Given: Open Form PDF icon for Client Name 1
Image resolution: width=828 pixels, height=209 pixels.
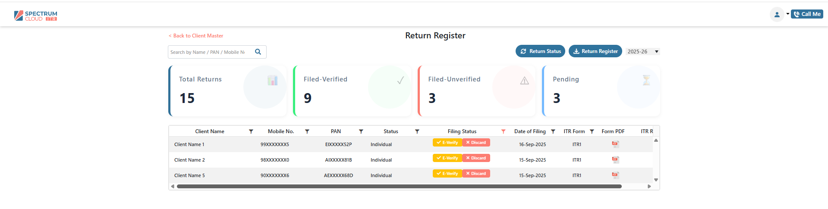Looking at the screenshot, I should coord(615,144).
